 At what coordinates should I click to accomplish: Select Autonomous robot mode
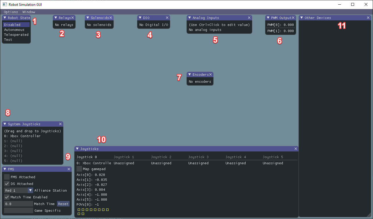pos(15,29)
